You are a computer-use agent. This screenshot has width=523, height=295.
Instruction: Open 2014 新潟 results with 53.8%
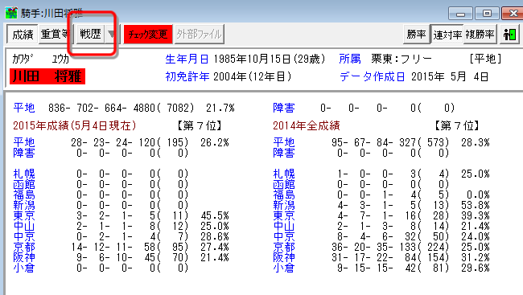coord(284,205)
